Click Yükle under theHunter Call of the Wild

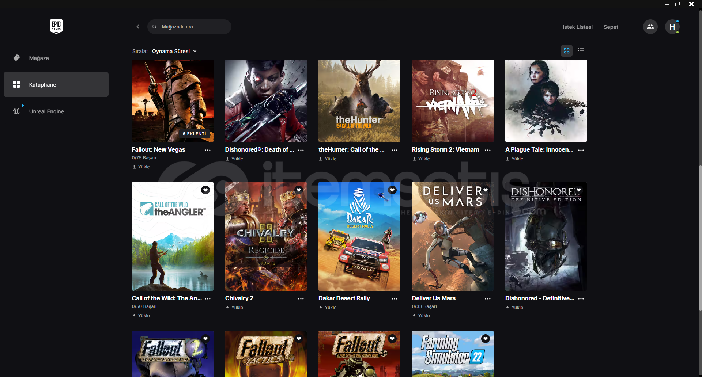point(328,159)
